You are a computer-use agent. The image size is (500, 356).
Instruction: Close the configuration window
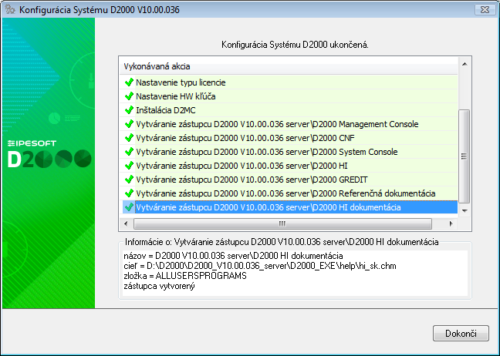click(483, 9)
